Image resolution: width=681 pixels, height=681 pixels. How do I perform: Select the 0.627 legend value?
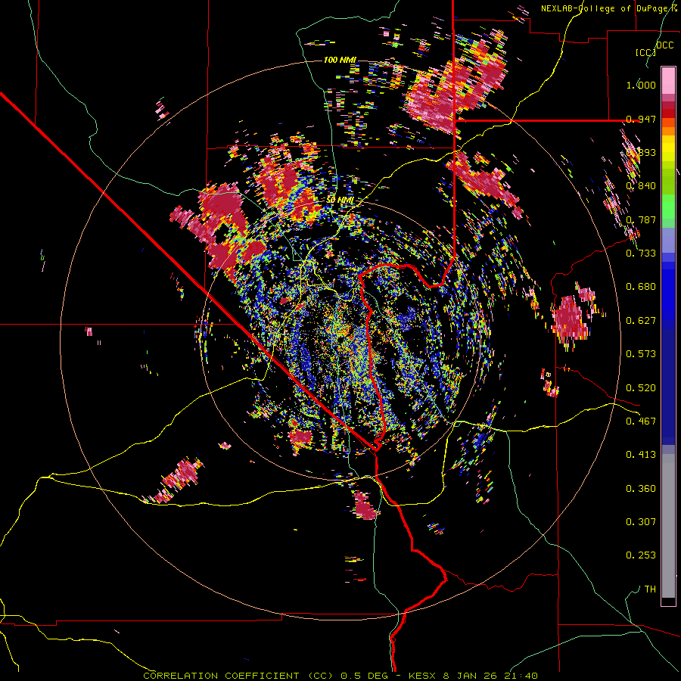pyautogui.click(x=641, y=321)
